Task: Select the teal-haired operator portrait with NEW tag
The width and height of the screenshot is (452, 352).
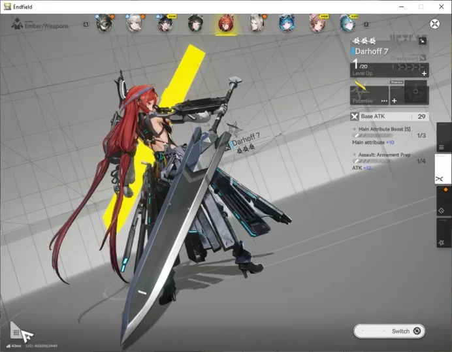Action: coord(347,24)
